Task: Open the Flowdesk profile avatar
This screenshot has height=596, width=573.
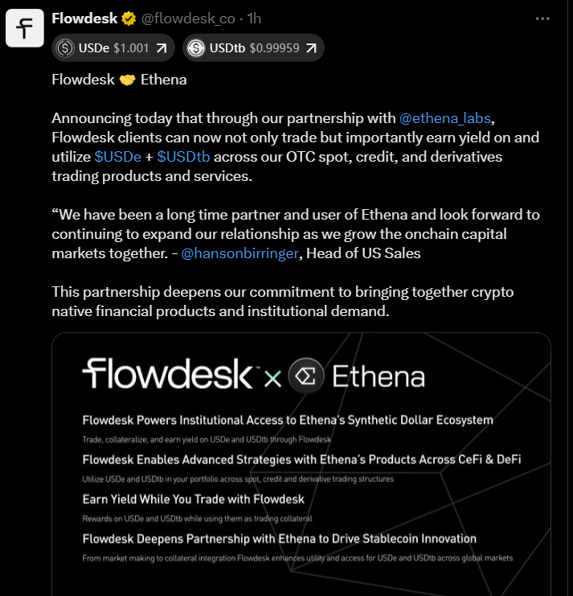Action: (25, 29)
